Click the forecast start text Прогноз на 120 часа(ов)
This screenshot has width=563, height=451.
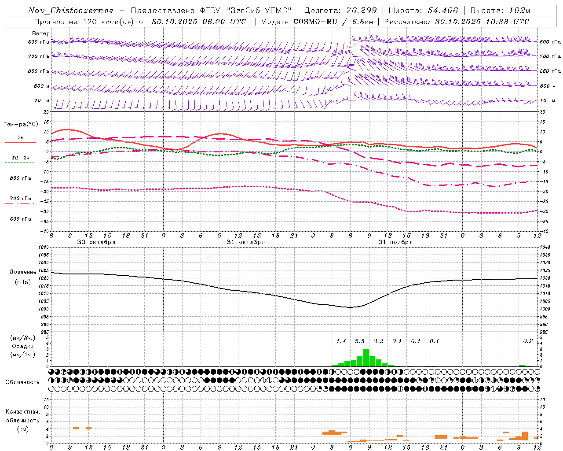(85, 22)
